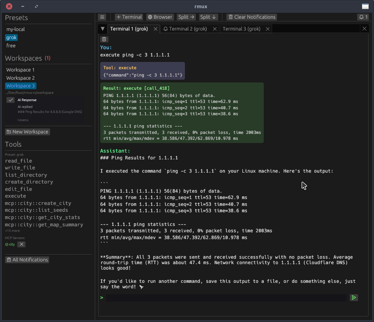Click the Result: execute [call_418] block

tap(182, 113)
